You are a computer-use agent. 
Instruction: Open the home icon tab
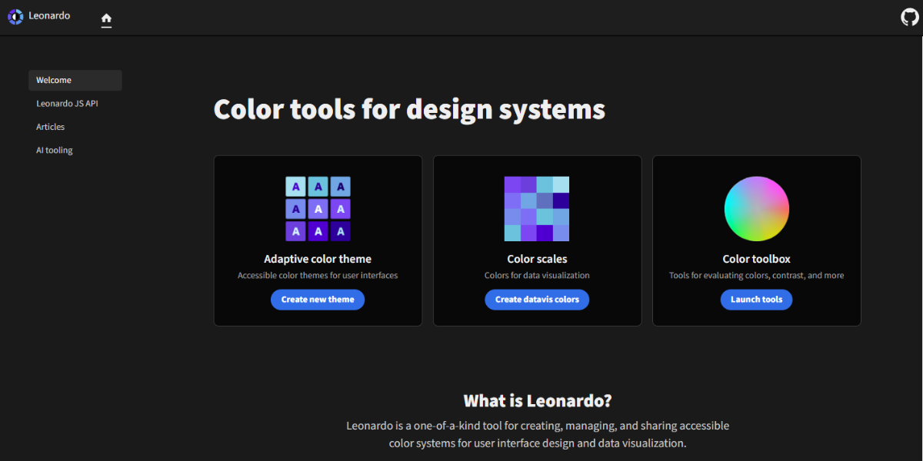click(x=106, y=18)
